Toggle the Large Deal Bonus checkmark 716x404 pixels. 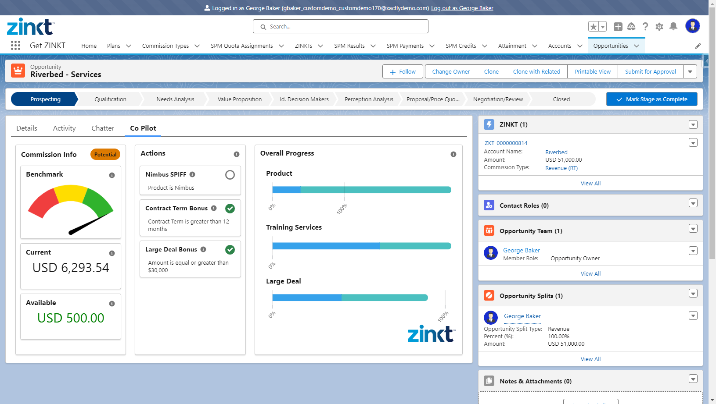coord(230,250)
